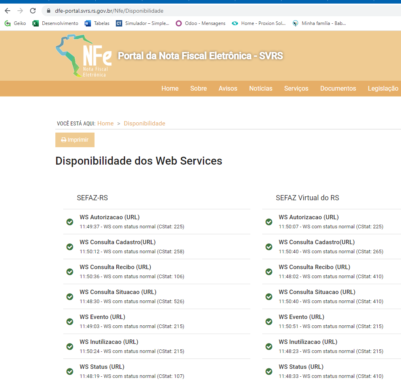Image resolution: width=401 pixels, height=389 pixels.
Task: Open the Minha família - Bab... bookmark
Action: point(319,23)
